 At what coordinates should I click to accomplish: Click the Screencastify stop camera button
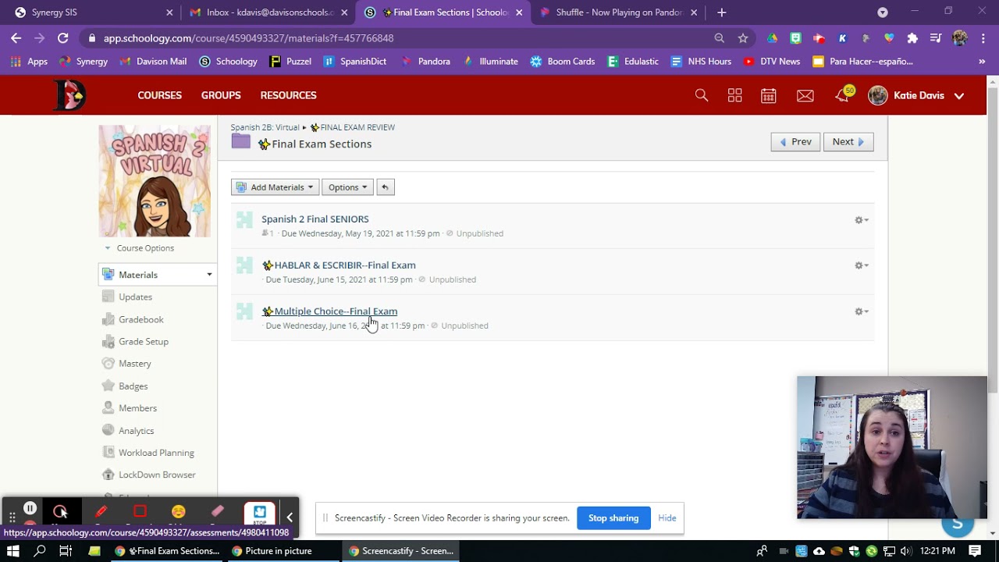pyautogui.click(x=259, y=513)
